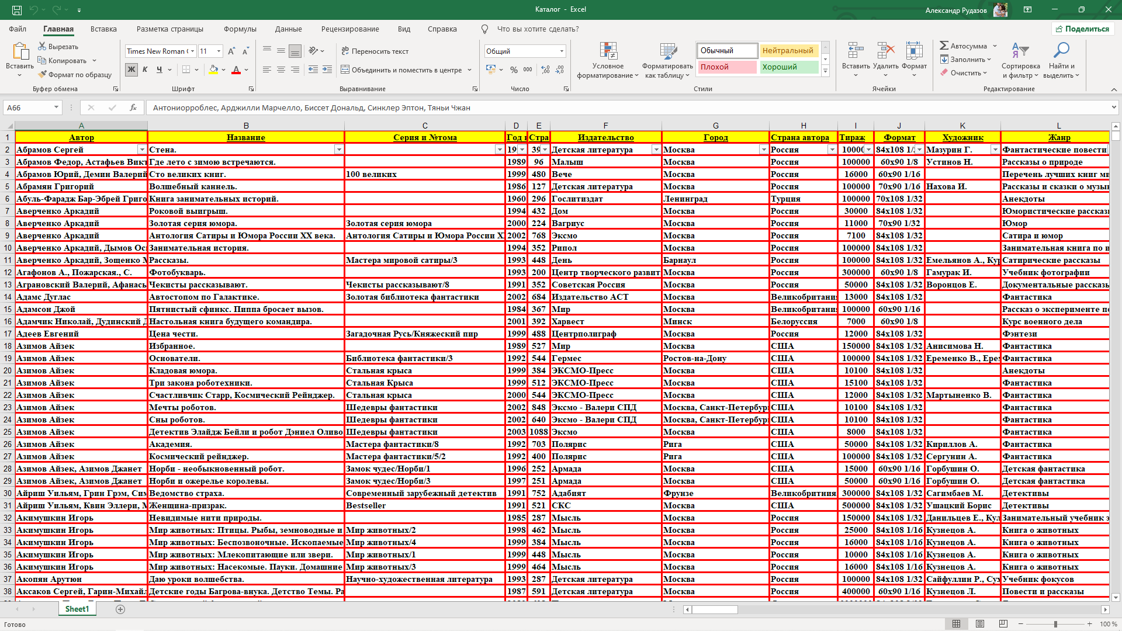Image resolution: width=1122 pixels, height=631 pixels.
Task: Open Условное форматирование (conditional formatting) icon
Action: click(608, 51)
